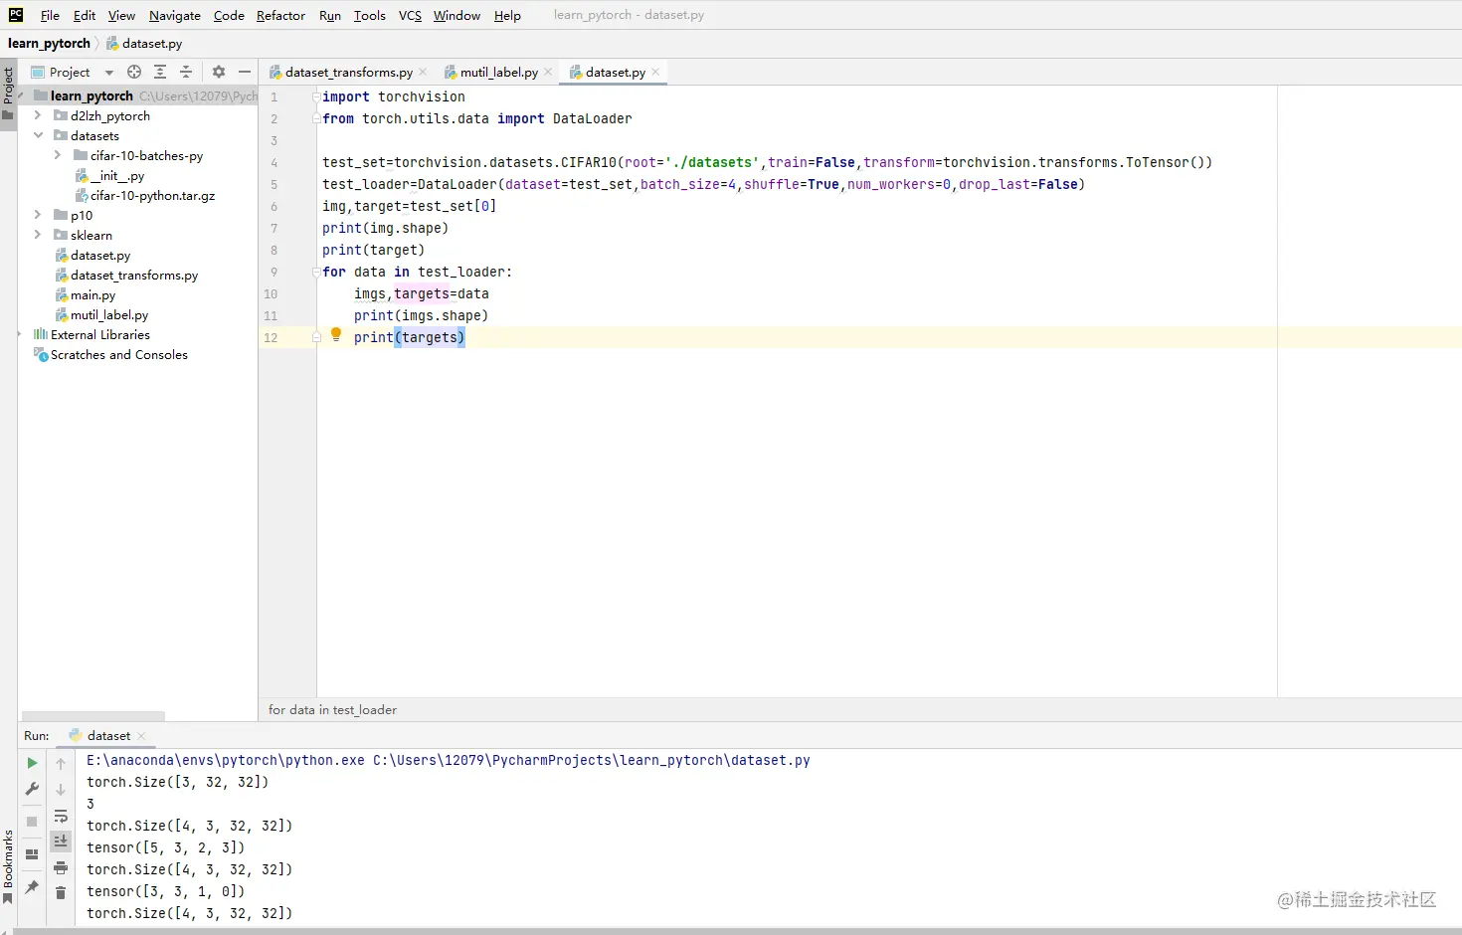Screen dimensions: 1462x935
Task: Collapse all in Project tree
Action: (x=186, y=72)
